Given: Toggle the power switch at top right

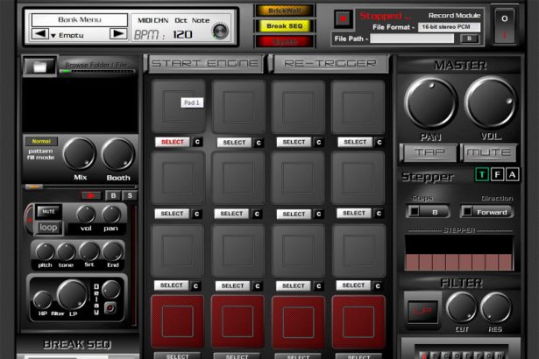Looking at the screenshot, I should pyautogui.click(x=505, y=25).
